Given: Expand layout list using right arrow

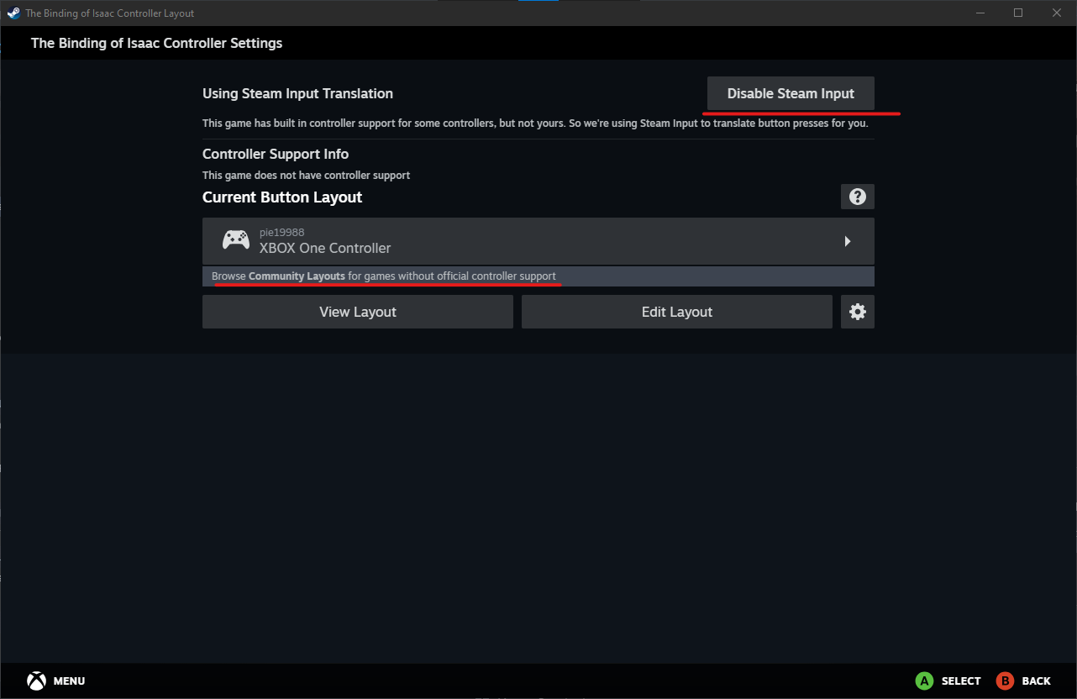Looking at the screenshot, I should click(847, 241).
